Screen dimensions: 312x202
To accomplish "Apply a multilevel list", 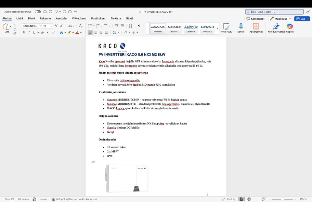I will click(106, 26).
